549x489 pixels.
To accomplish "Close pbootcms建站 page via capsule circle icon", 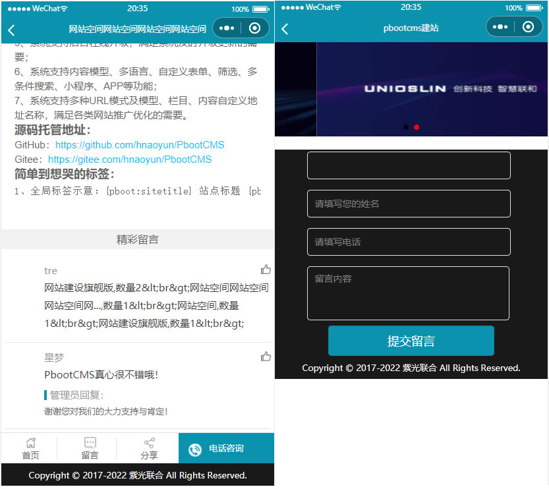I will click(x=528, y=27).
